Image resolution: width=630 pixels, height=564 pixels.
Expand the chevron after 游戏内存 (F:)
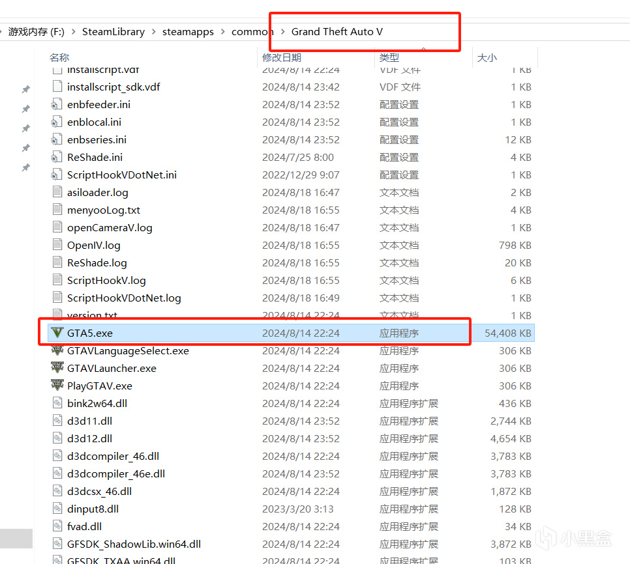pyautogui.click(x=73, y=32)
